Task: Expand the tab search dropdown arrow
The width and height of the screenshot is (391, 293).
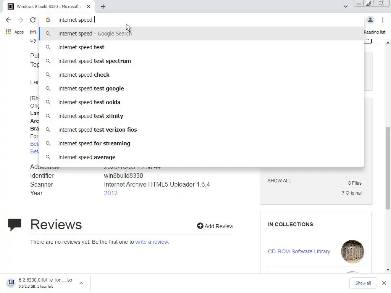Action: point(345,6)
